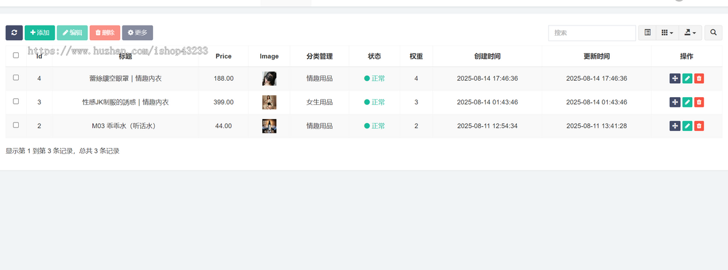Open the columns visibility dropdown
Screen dimensions: 728x270
667,33
